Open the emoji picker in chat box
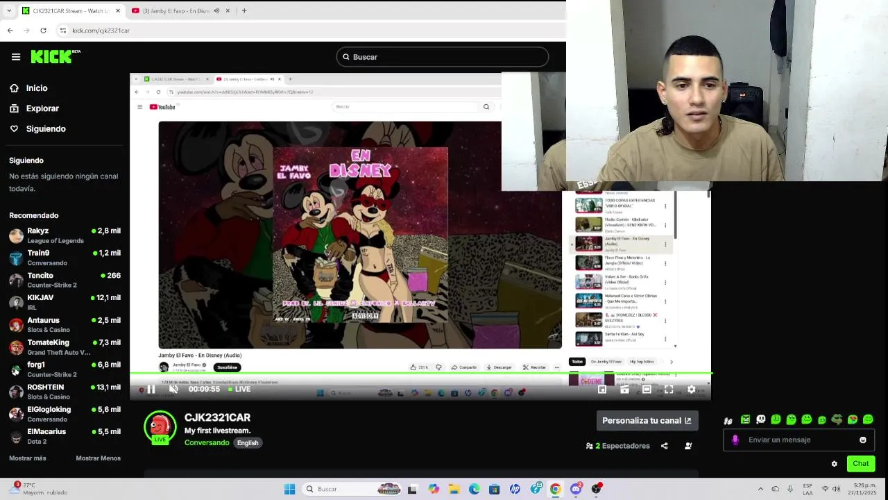This screenshot has width=888, height=500. [863, 440]
